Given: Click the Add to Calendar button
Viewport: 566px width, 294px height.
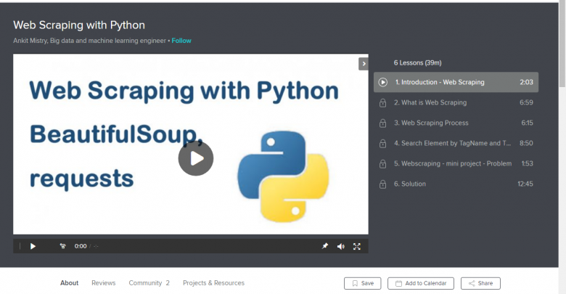Looking at the screenshot, I should click(x=421, y=284).
